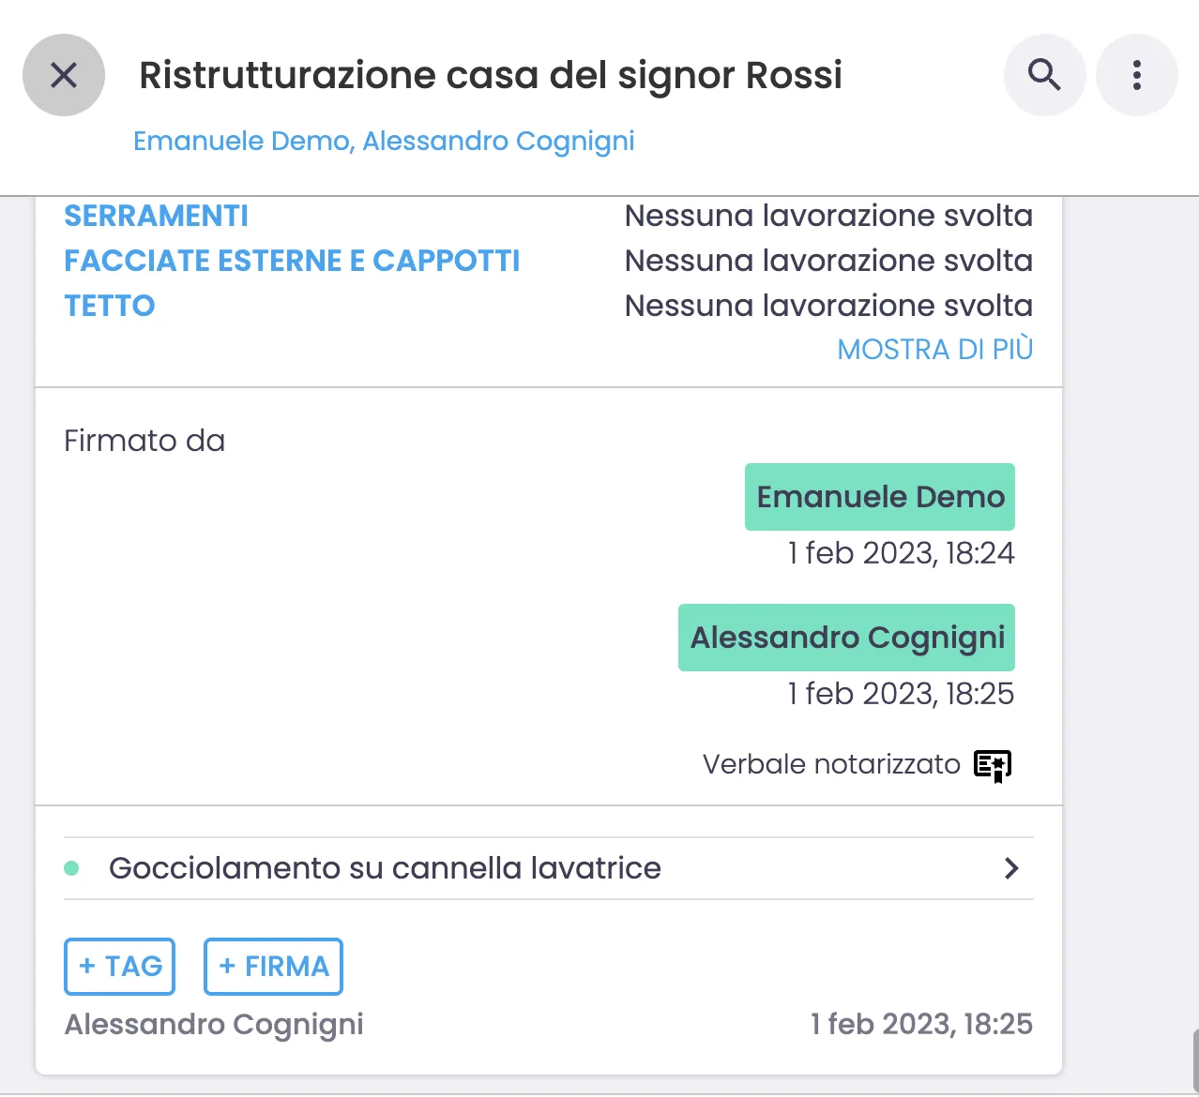The width and height of the screenshot is (1199, 1097).
Task: Open Gocciolamento su cannella lavatrice entry
Action: coord(385,868)
